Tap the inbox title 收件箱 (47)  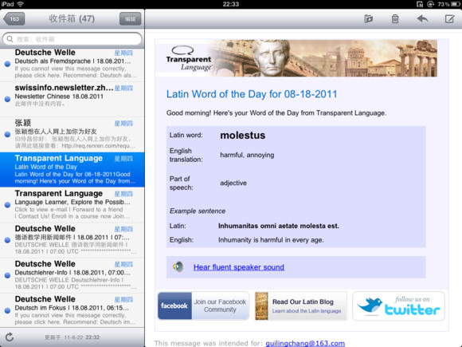[x=72, y=19]
